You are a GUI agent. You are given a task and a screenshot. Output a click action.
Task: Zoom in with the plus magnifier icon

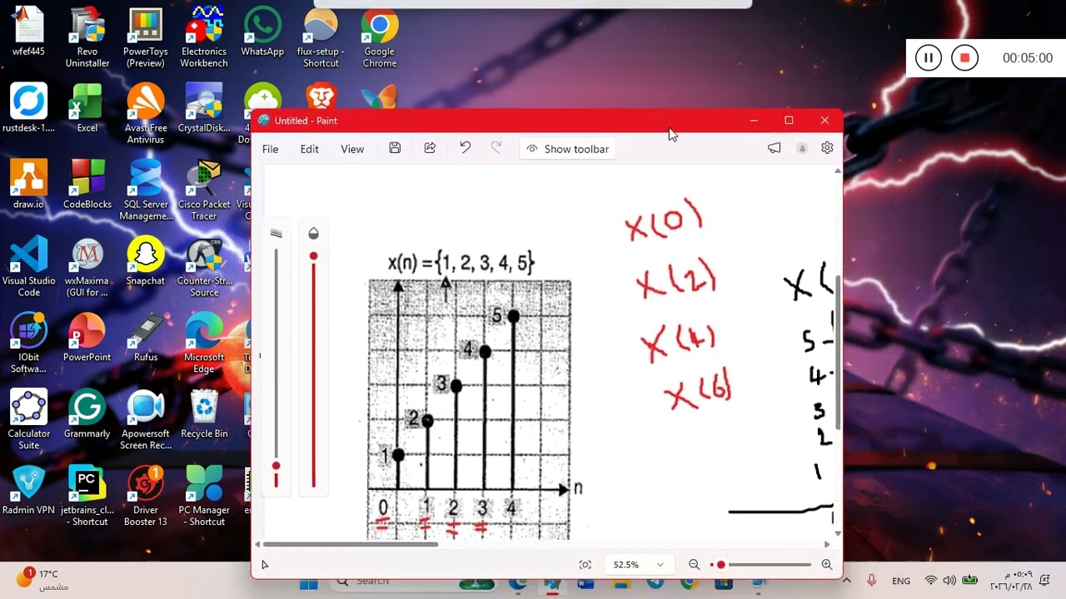pyautogui.click(x=827, y=564)
